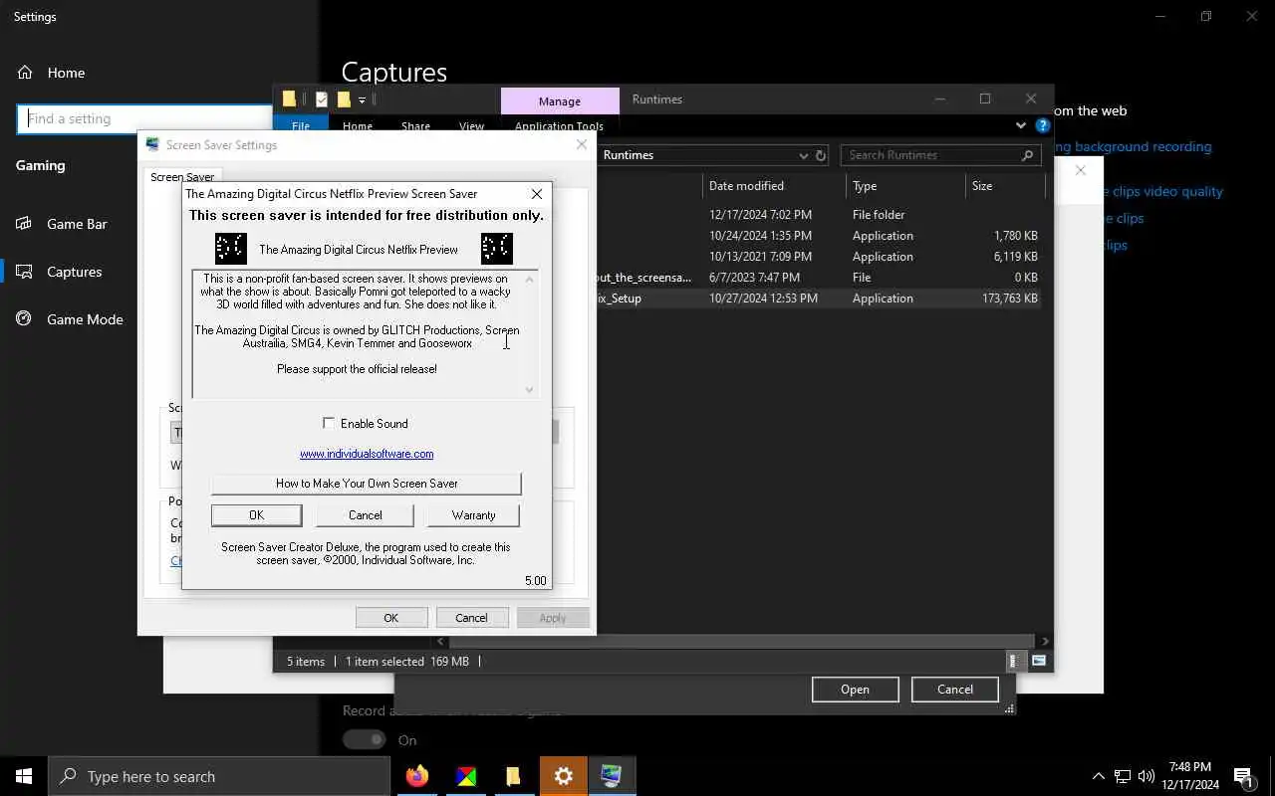Click OK in the screen saver preview dialog
This screenshot has width=1275, height=796.
coord(256,515)
